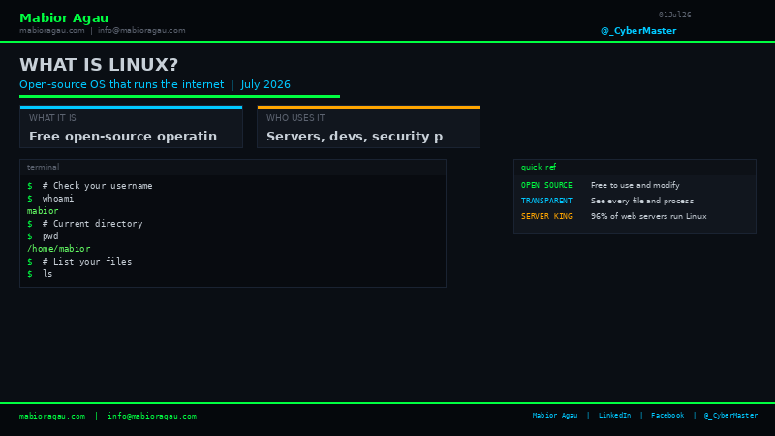
Task: Click the Mabior Agau header name
Action: tap(64, 18)
